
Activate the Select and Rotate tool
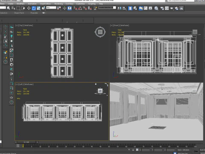[x=34, y=8]
